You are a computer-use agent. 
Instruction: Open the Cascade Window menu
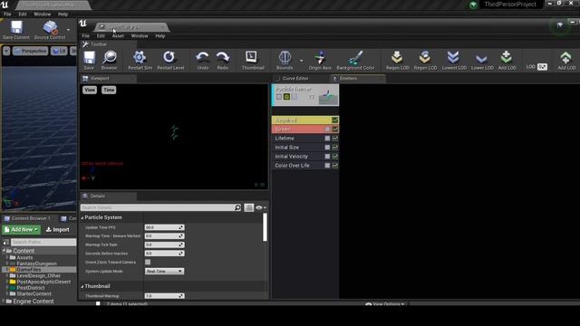[140, 36]
